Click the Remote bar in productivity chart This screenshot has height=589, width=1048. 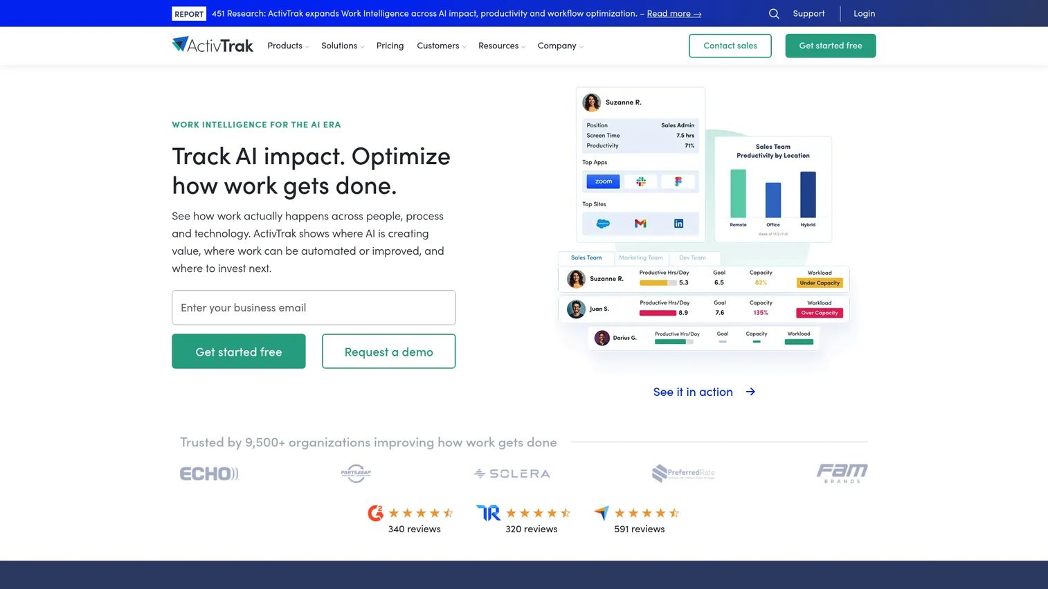click(x=739, y=193)
